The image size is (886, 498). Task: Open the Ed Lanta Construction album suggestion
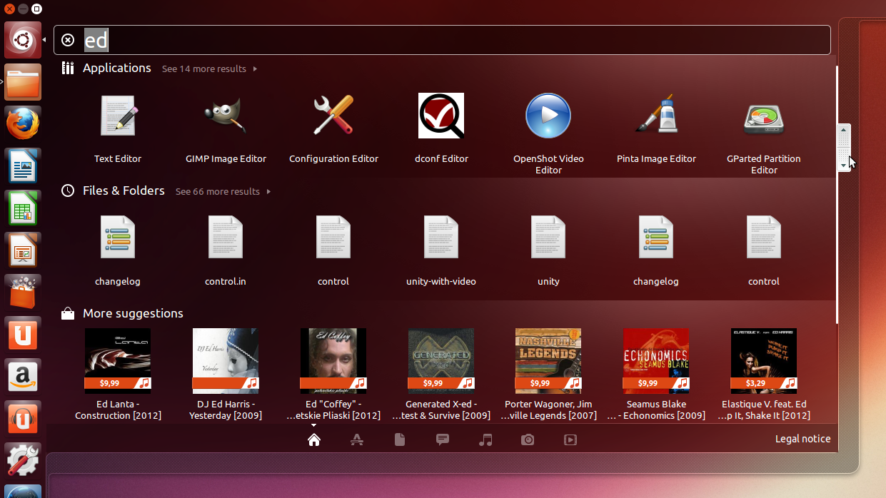click(118, 371)
